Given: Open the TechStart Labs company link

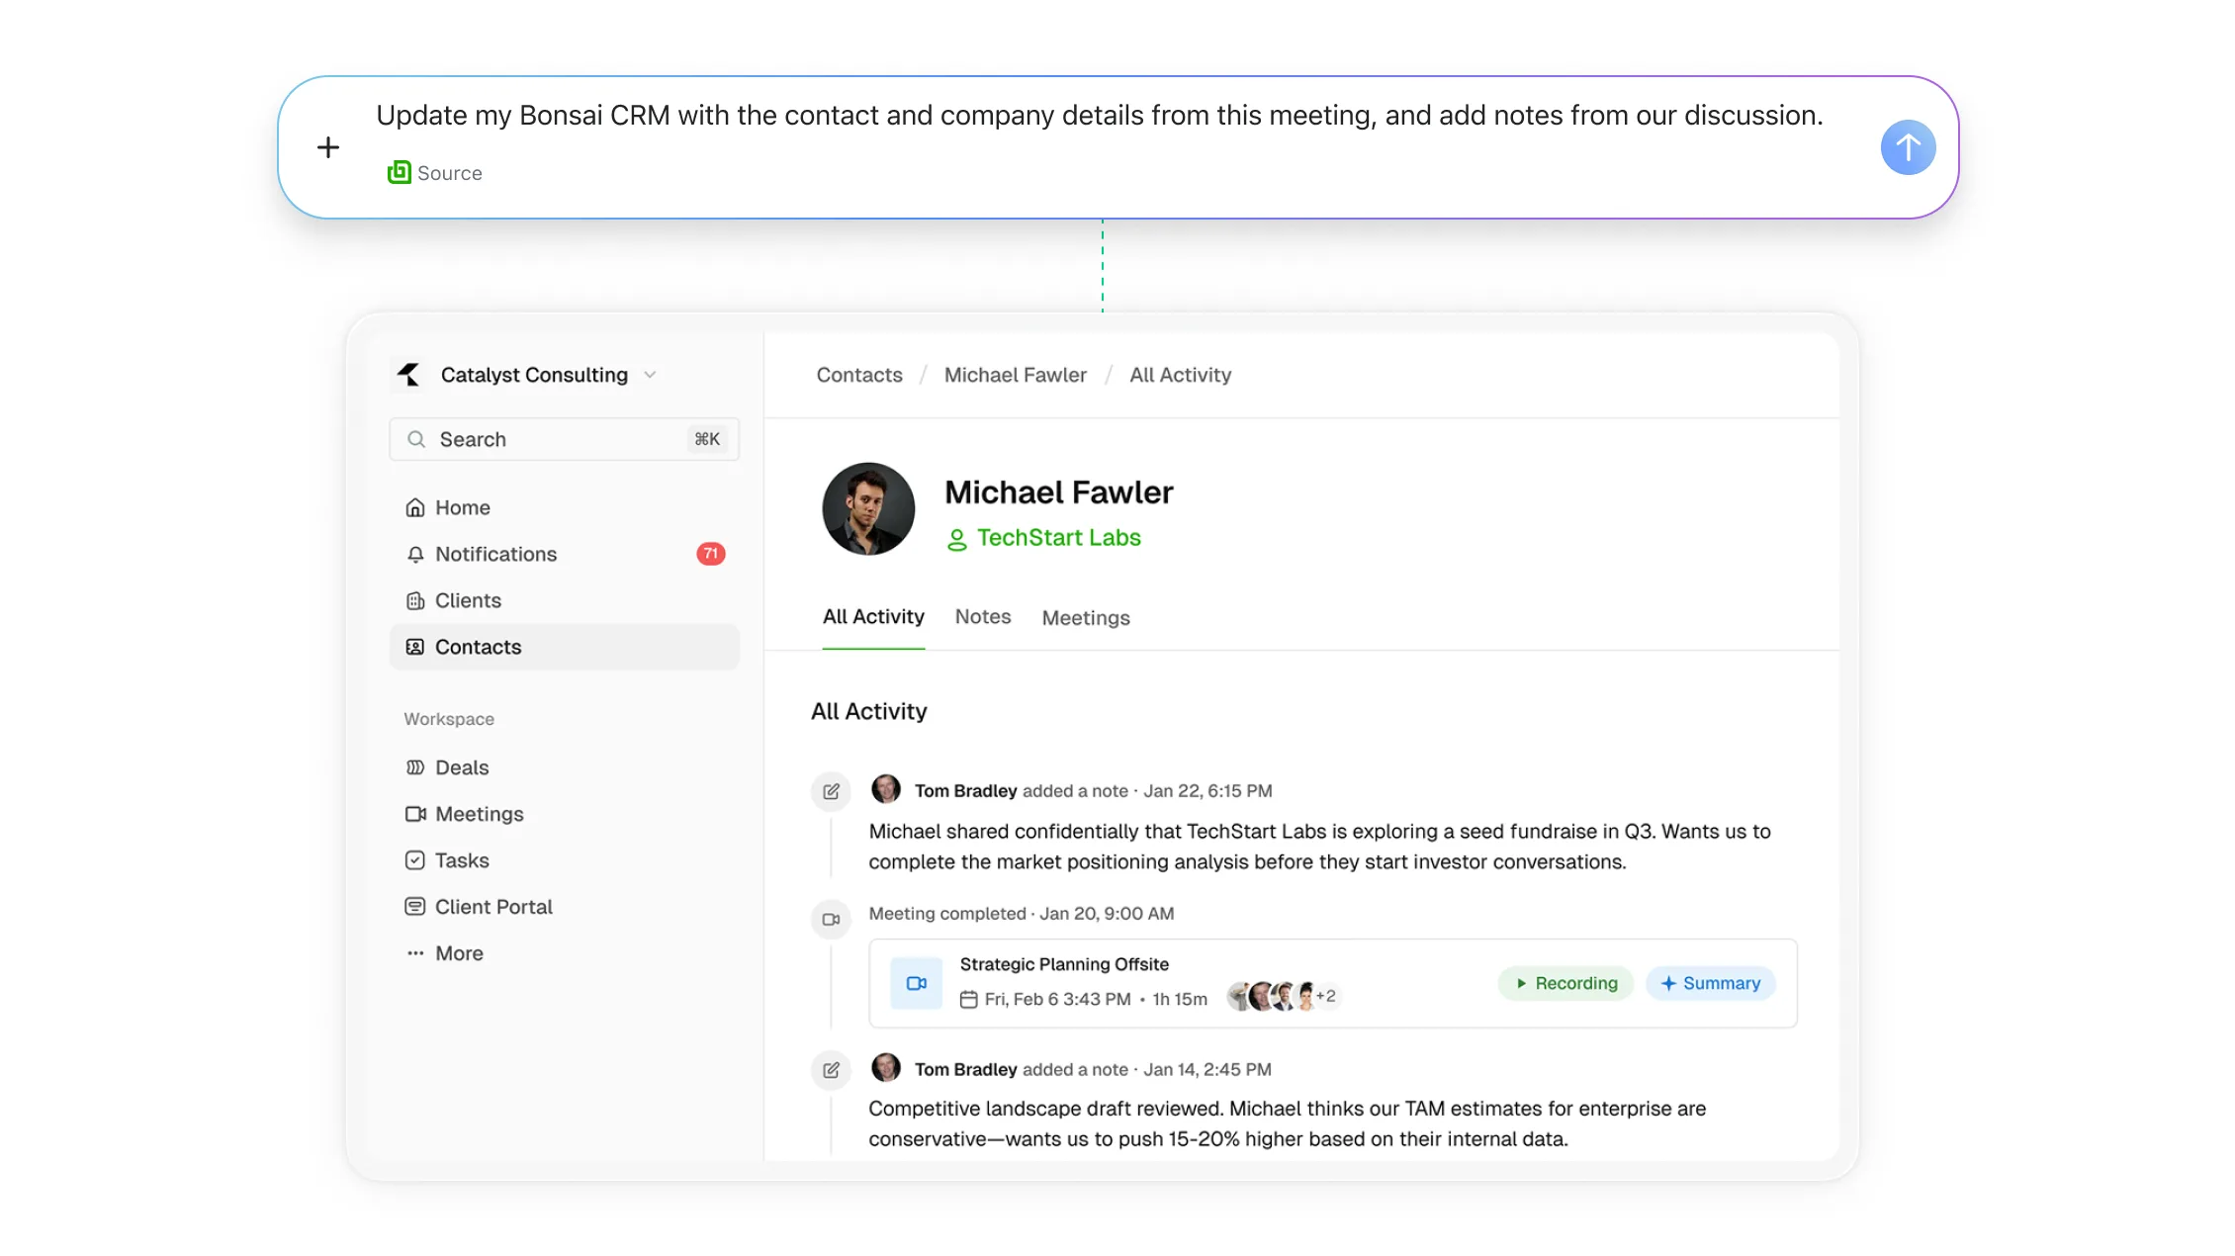Looking at the screenshot, I should click(x=1058, y=537).
